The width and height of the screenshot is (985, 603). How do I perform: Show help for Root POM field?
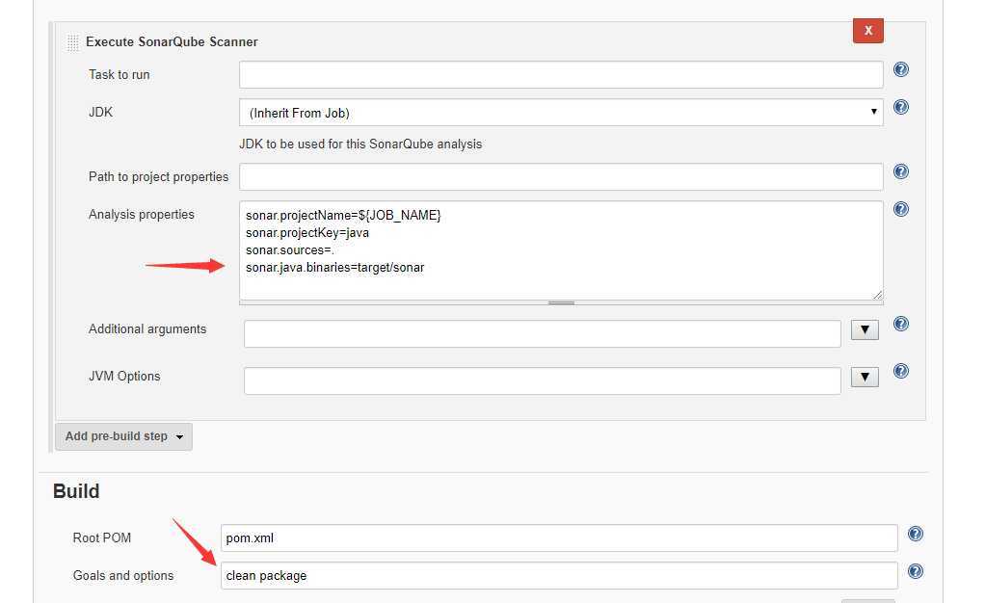tap(916, 534)
